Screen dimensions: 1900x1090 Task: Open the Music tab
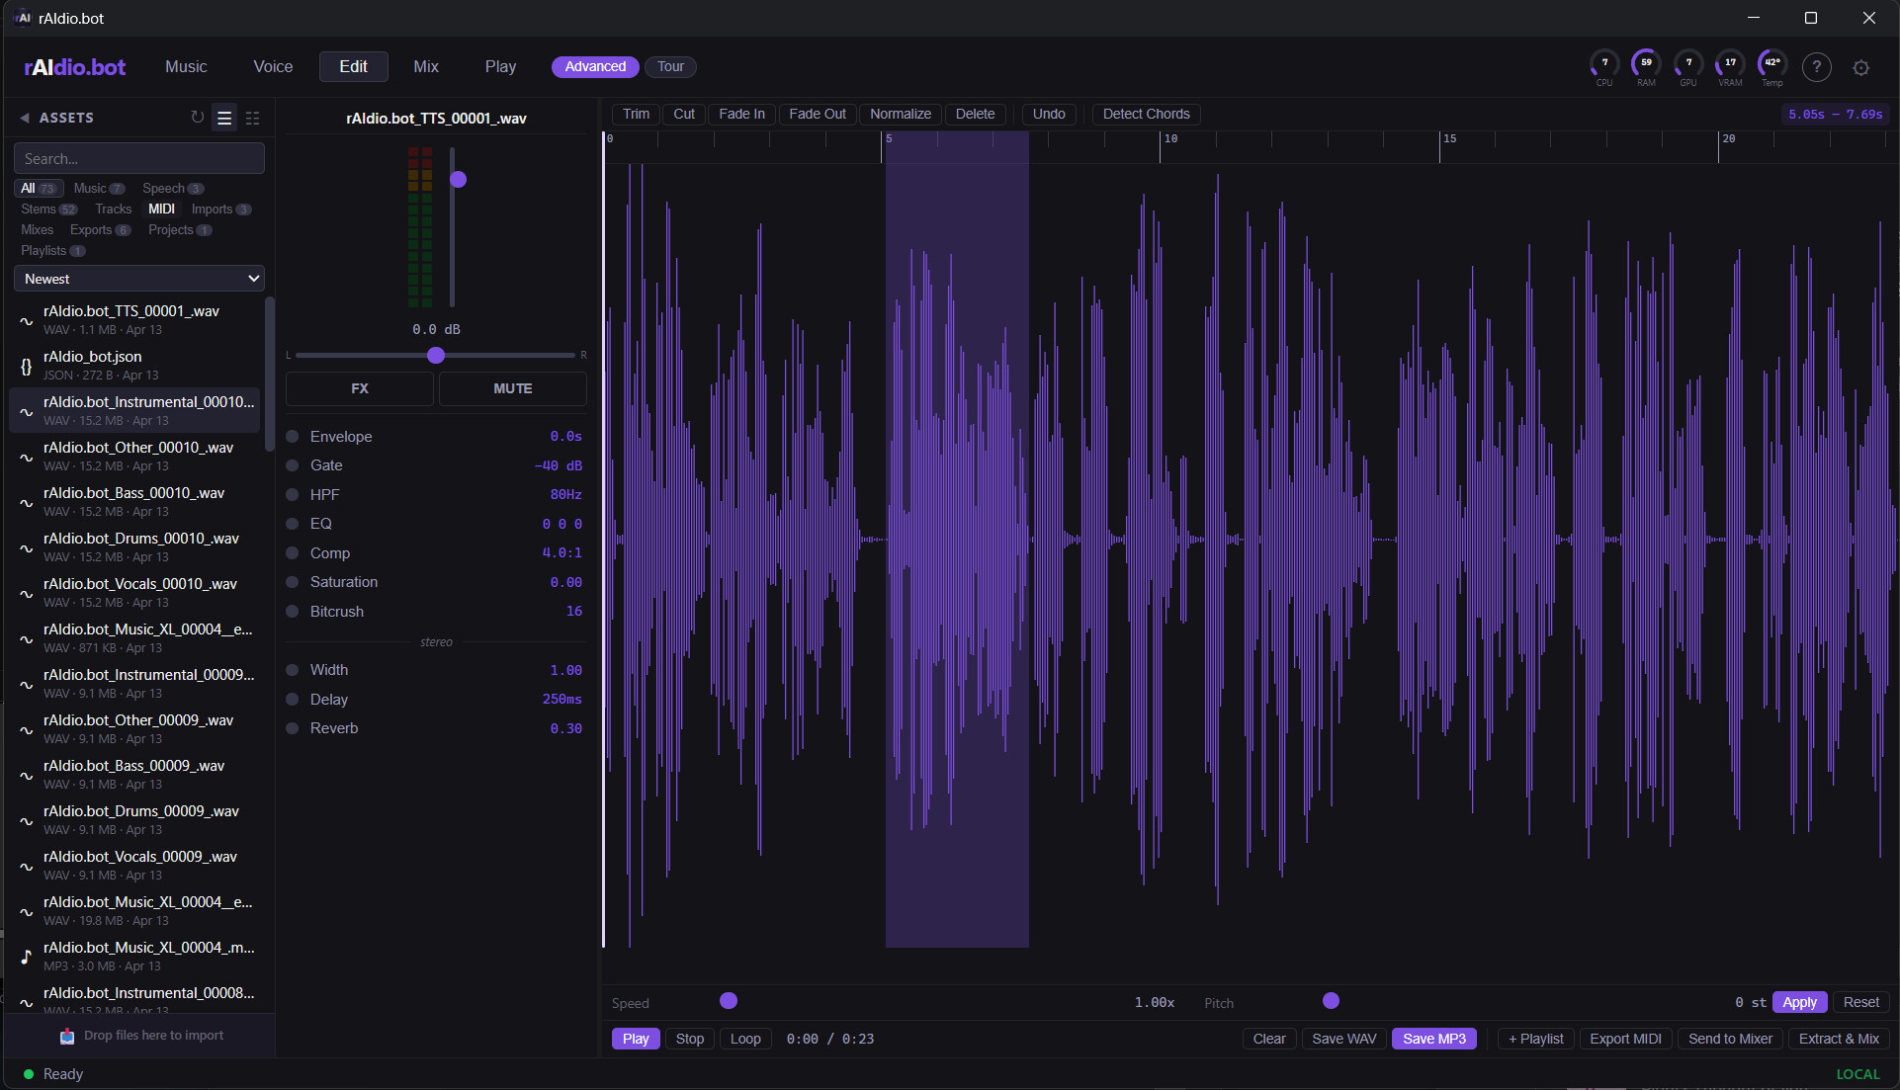point(186,67)
